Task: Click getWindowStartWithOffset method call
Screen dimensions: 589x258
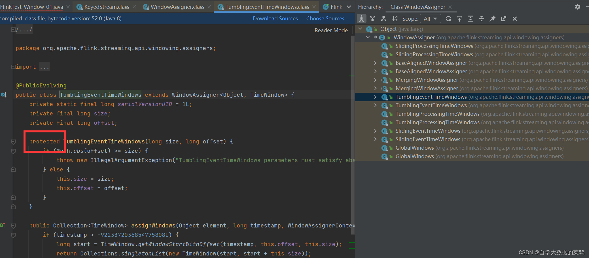Action: pyautogui.click(x=179, y=244)
